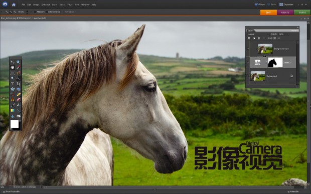The width and height of the screenshot is (311, 194).
Task: Open the Enhance menu
Action: coord(46,5)
